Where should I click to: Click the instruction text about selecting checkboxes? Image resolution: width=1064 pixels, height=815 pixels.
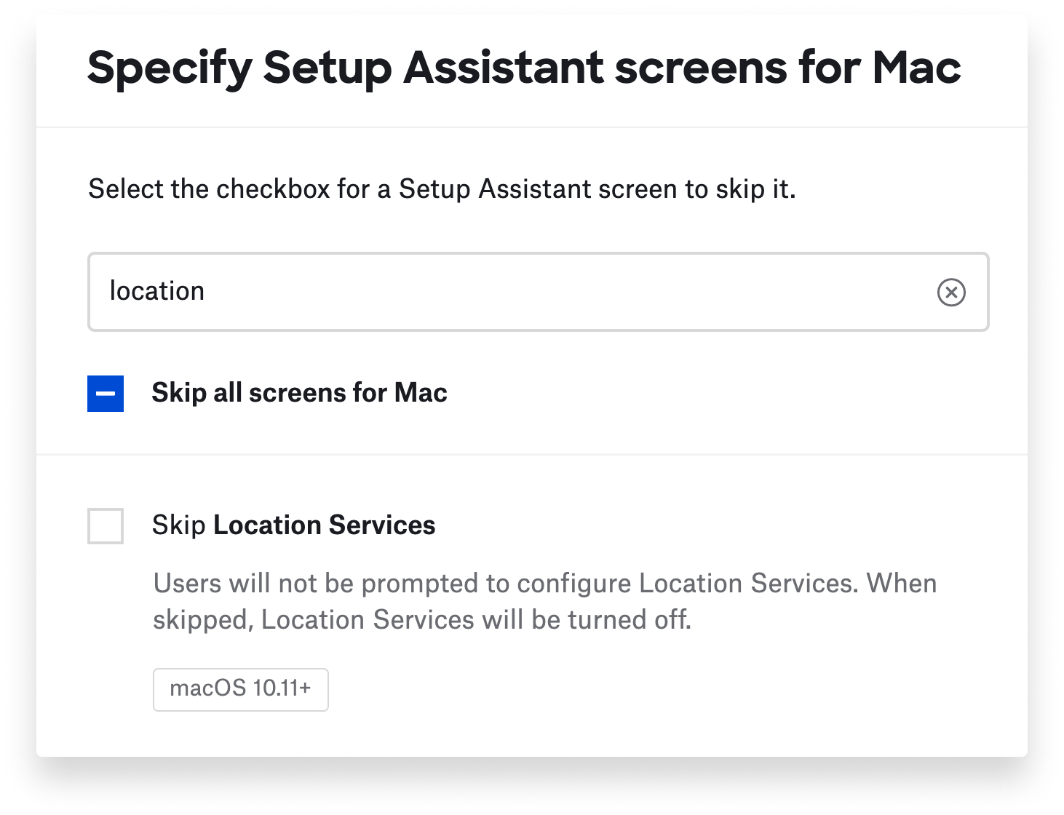(442, 189)
